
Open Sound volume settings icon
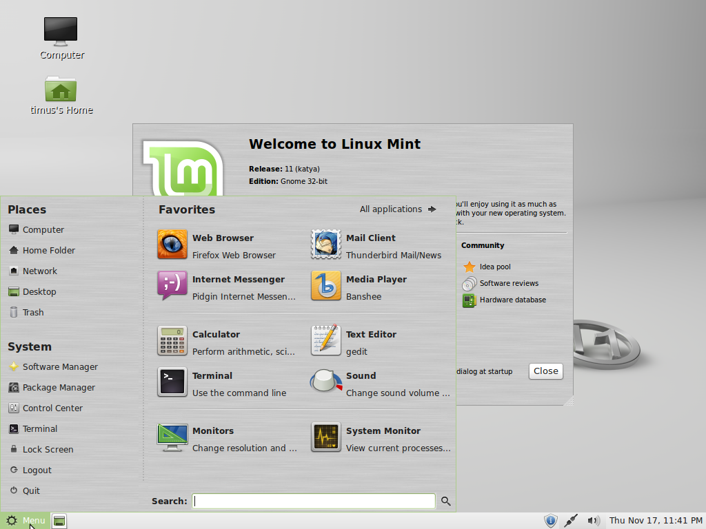tap(326, 382)
